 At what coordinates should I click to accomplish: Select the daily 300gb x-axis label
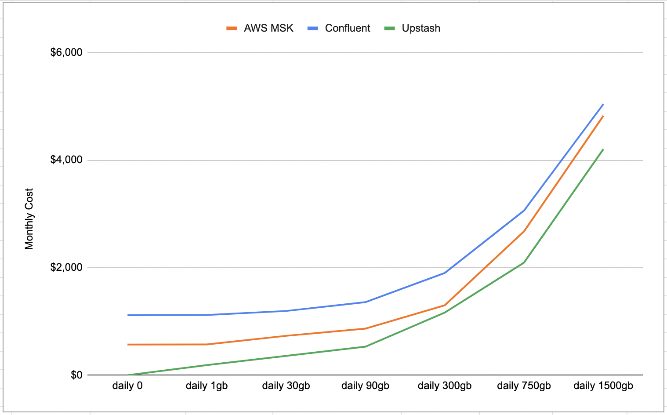point(445,386)
